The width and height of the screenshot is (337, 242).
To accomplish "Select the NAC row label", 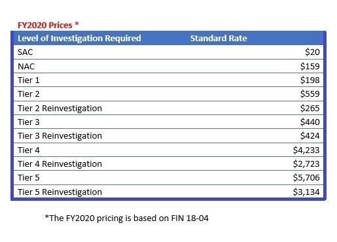I will pos(26,66).
